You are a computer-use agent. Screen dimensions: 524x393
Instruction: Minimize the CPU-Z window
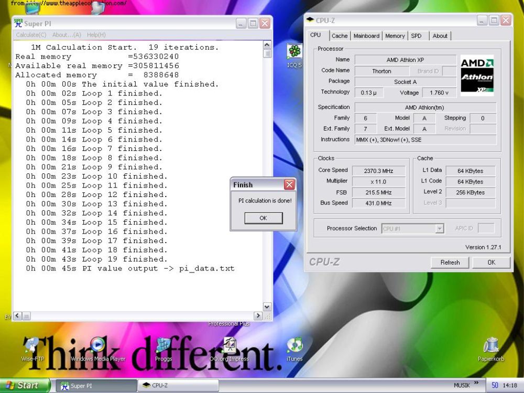click(482, 20)
